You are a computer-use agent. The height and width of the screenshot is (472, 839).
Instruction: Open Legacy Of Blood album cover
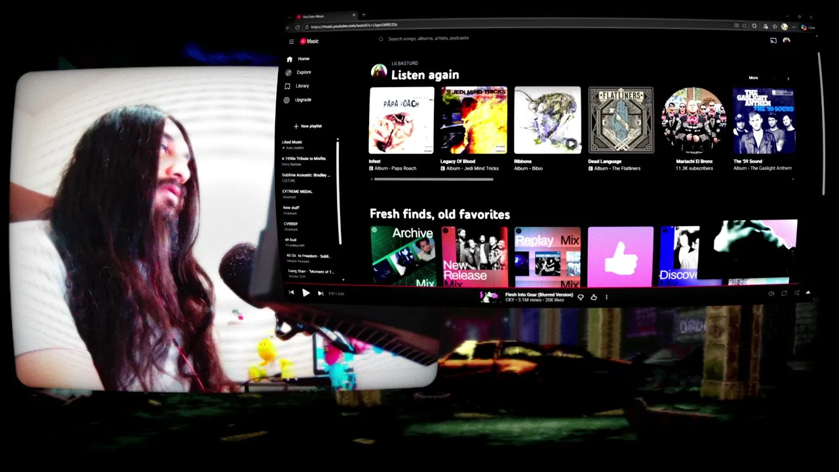click(x=474, y=121)
